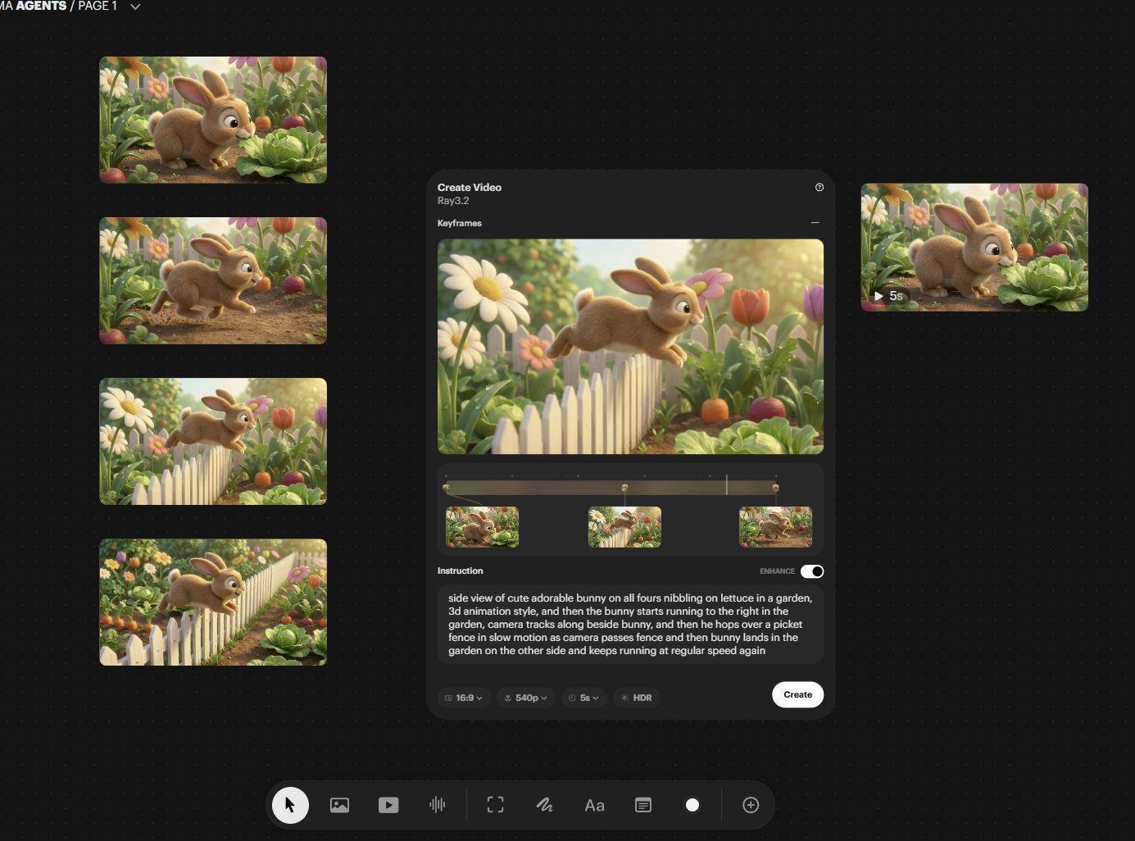Image resolution: width=1135 pixels, height=841 pixels.
Task: Click the circled plus add button
Action: coord(751,805)
